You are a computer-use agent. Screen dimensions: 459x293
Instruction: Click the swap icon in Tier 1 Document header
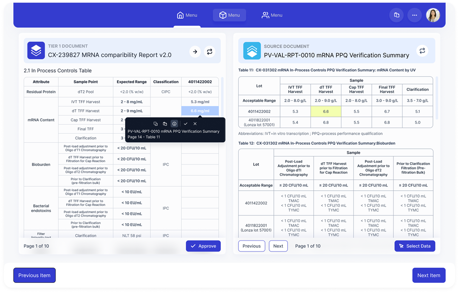(x=210, y=52)
